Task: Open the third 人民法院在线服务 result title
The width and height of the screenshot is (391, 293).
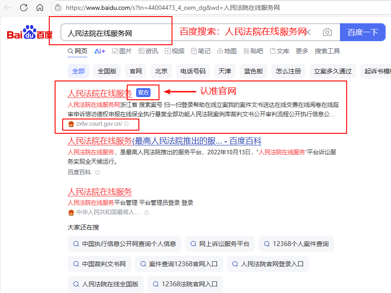Action: [x=100, y=192]
